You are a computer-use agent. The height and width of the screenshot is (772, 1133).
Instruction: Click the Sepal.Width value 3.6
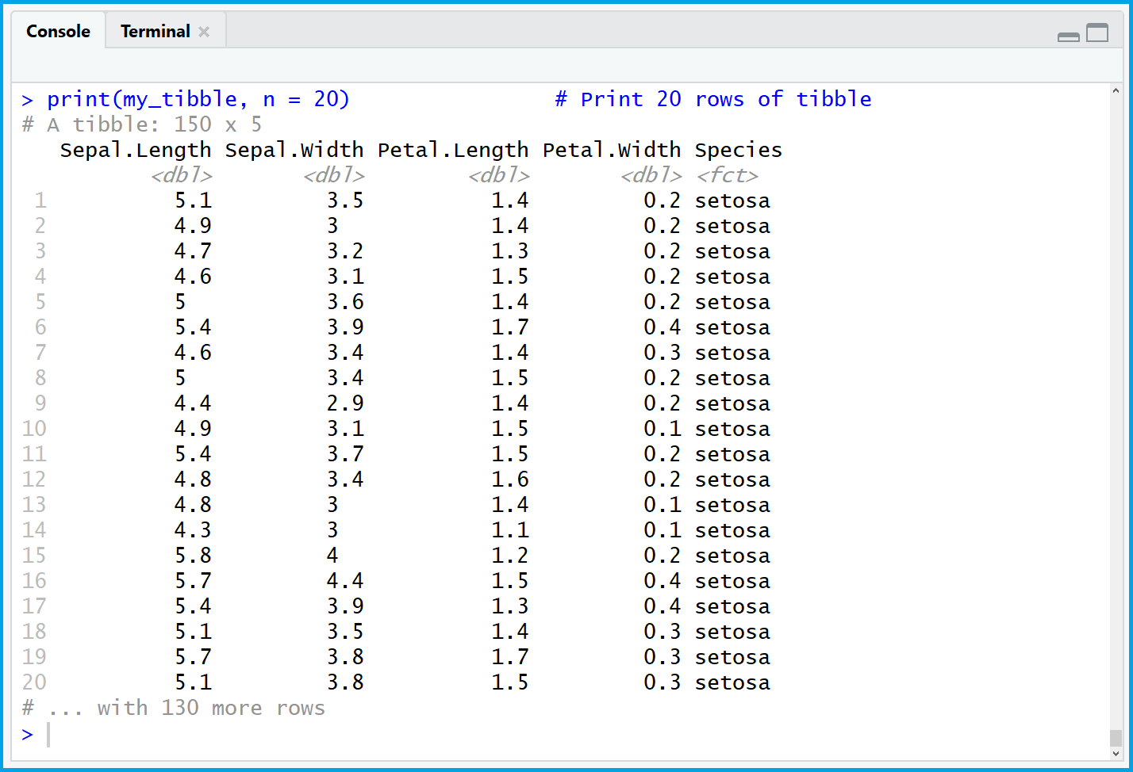point(345,302)
